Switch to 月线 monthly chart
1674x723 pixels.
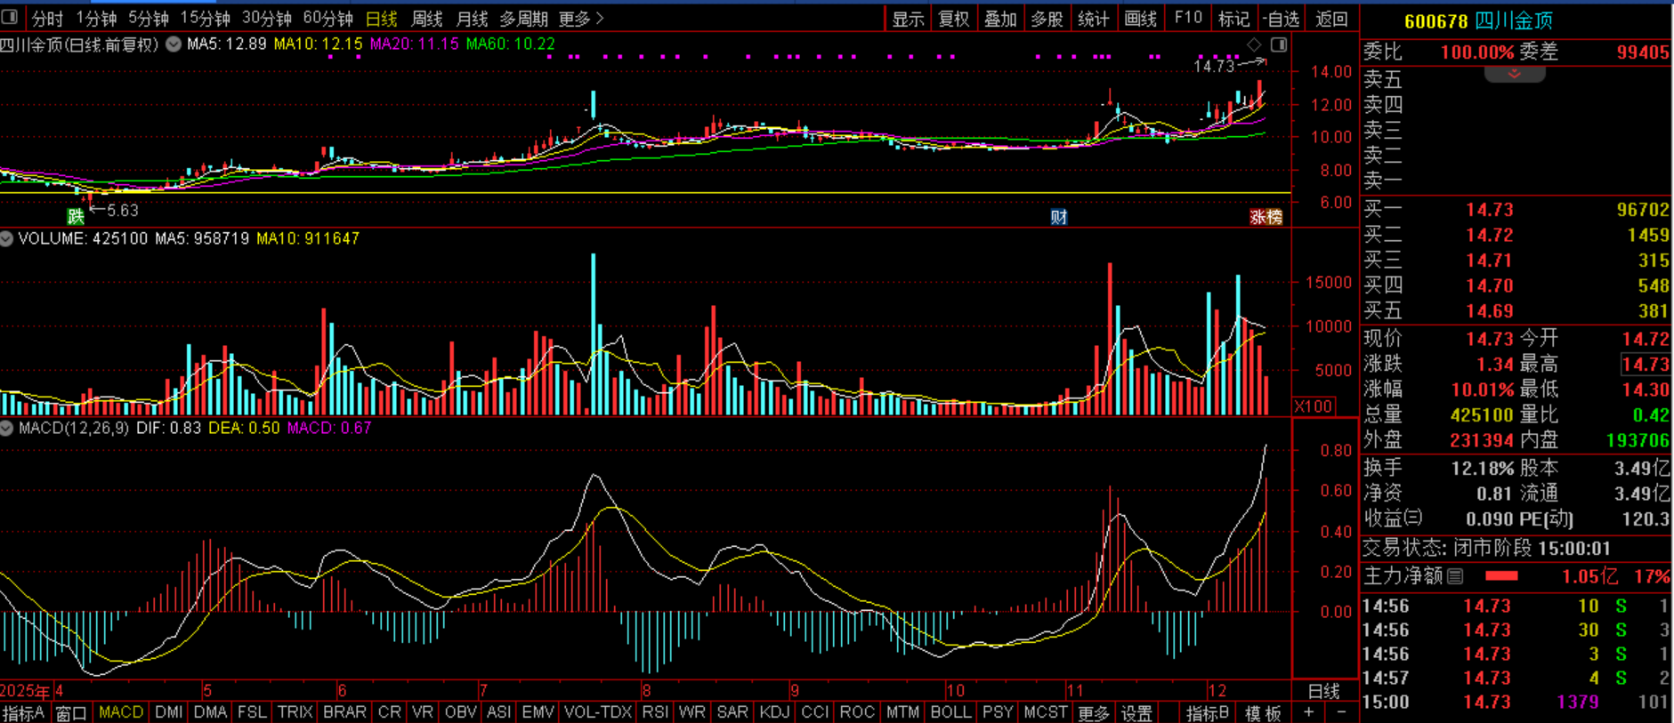472,18
